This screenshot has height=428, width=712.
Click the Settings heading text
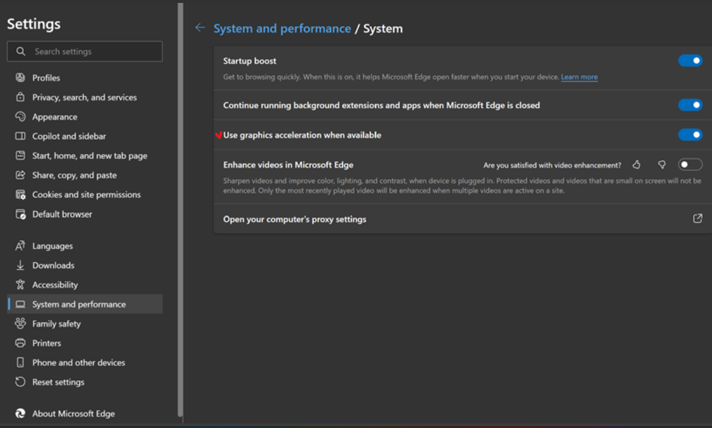(x=34, y=24)
